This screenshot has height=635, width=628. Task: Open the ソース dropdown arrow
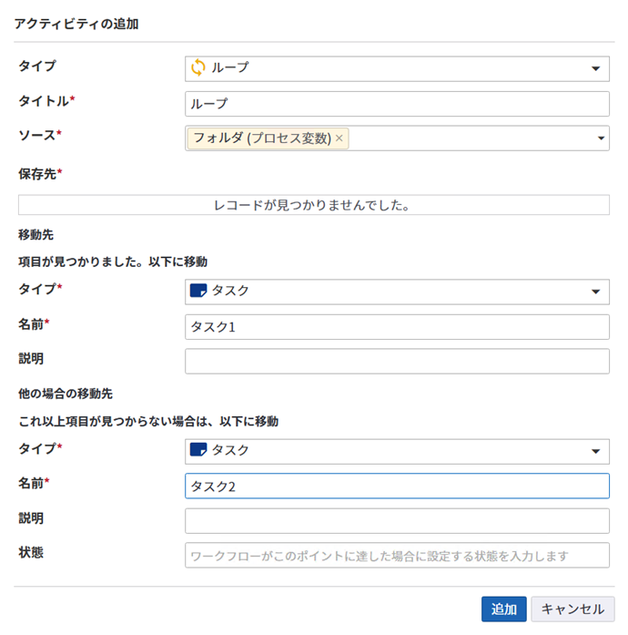(x=601, y=138)
